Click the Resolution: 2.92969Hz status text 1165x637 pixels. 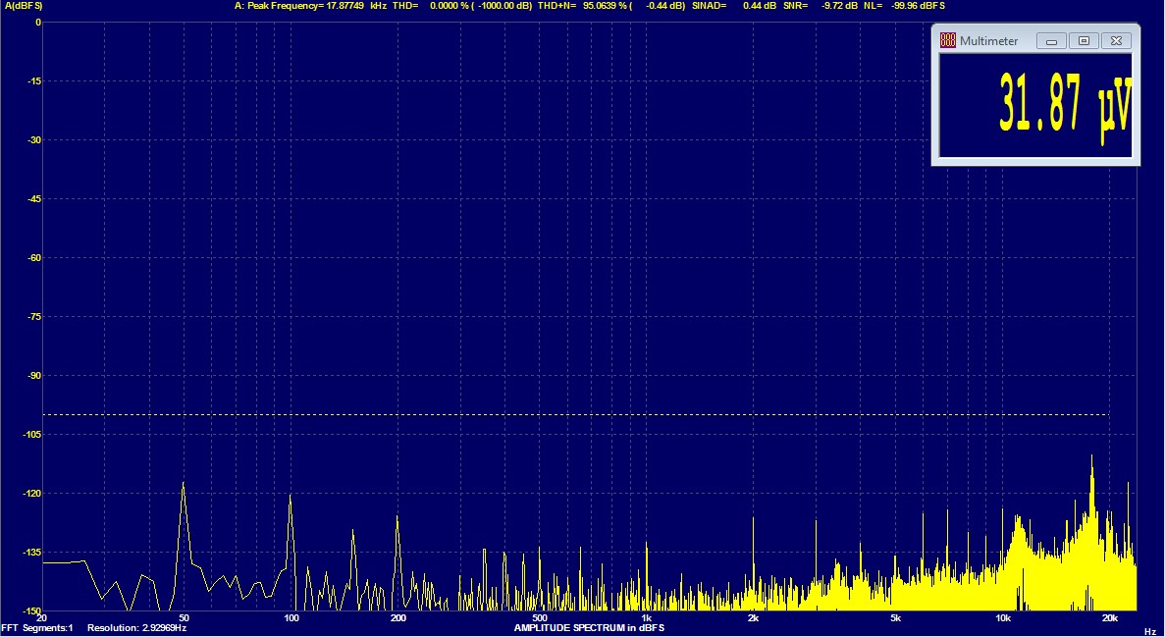coord(136,628)
